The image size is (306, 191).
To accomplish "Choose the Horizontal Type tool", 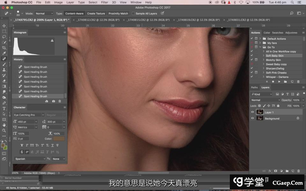I will pyautogui.click(x=4, y=109).
